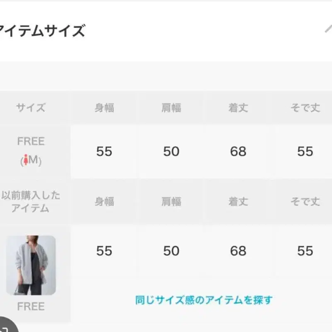
Task: Click the red person icon beside M
Action: [25, 161]
